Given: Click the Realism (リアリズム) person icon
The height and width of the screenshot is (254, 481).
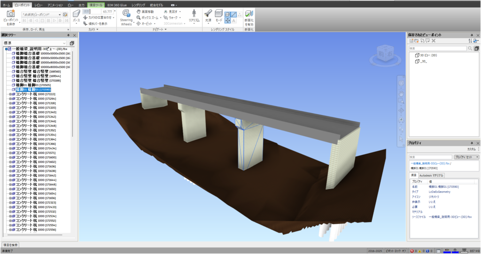Looking at the screenshot, I should (x=194, y=14).
